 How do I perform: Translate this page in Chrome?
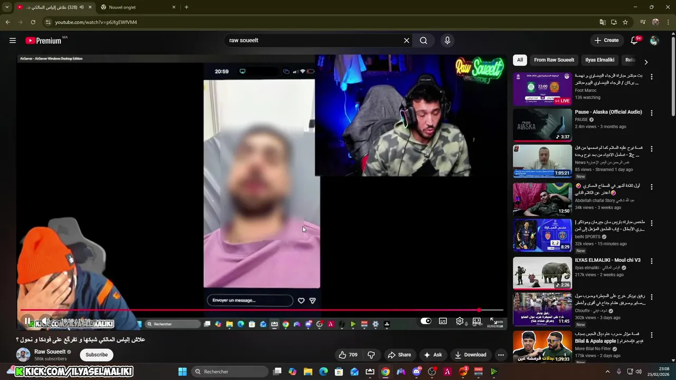pos(603,22)
